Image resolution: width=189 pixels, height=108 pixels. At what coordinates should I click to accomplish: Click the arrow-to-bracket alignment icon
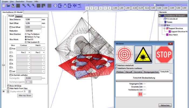79,6
